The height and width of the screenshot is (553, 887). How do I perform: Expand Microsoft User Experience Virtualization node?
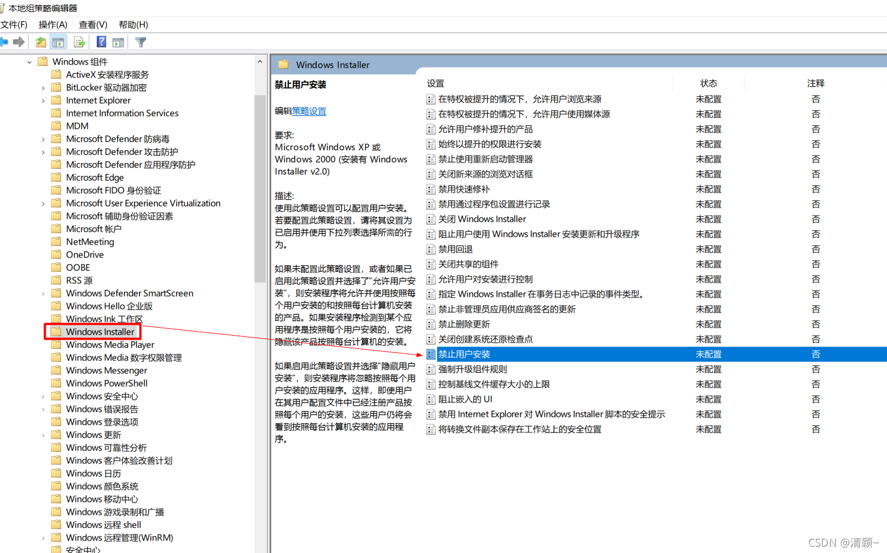click(43, 204)
